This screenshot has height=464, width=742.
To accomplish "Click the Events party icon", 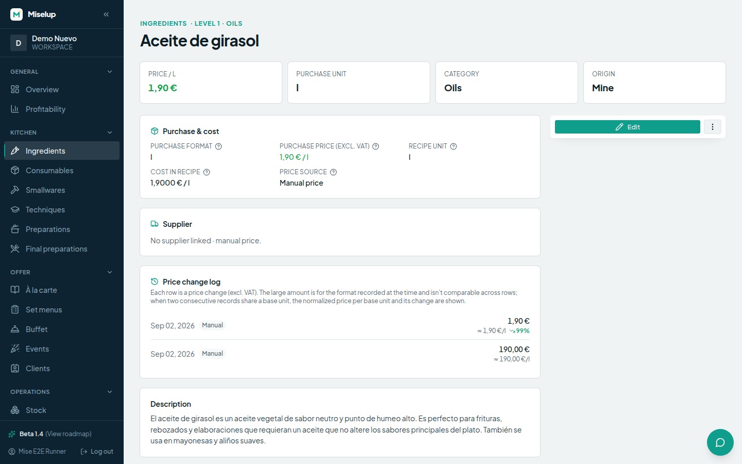I will (15, 349).
